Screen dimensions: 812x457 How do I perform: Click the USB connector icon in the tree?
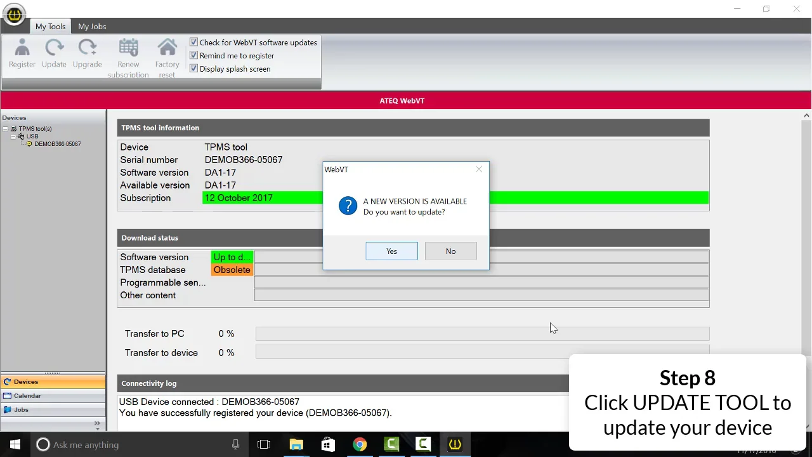22,136
